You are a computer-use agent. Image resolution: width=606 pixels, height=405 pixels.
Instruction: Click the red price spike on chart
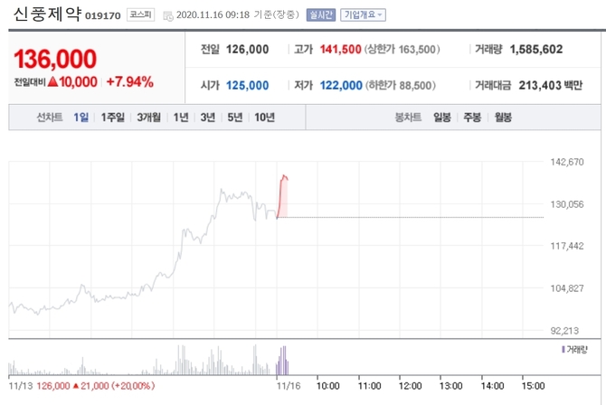pos(283,194)
